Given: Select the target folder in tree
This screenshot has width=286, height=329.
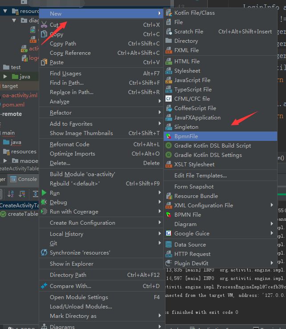Looking at the screenshot, I should point(10,86).
